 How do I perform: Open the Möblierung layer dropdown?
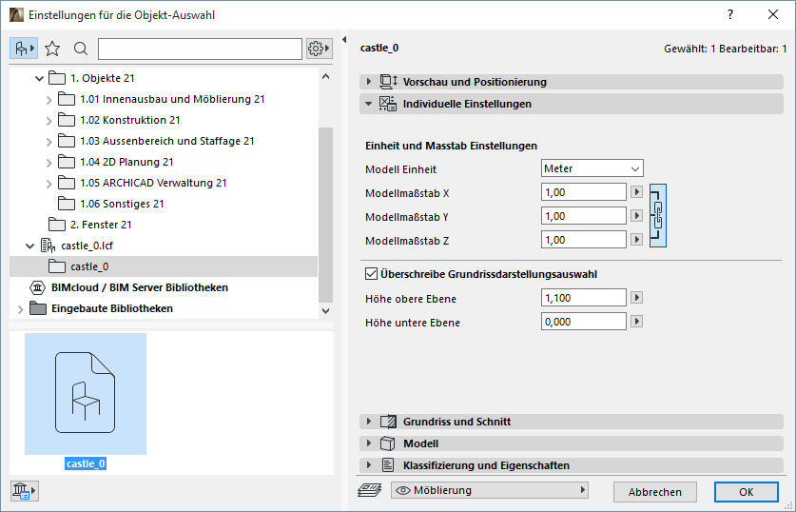[x=490, y=491]
